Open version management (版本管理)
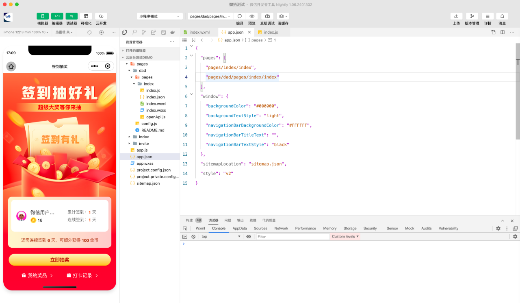The height and width of the screenshot is (303, 520). pos(472,16)
